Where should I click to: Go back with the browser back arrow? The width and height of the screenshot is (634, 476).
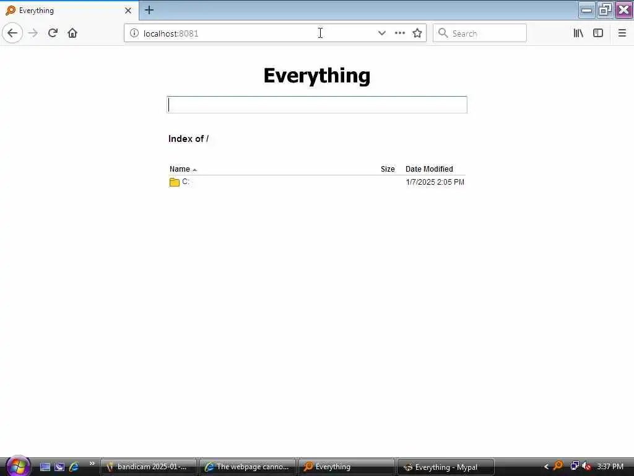point(12,33)
